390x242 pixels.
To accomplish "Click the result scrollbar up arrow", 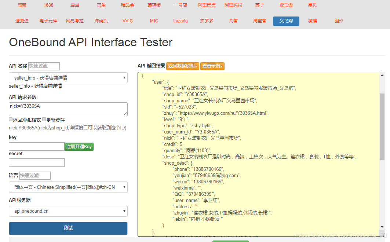I will pos(382,75).
